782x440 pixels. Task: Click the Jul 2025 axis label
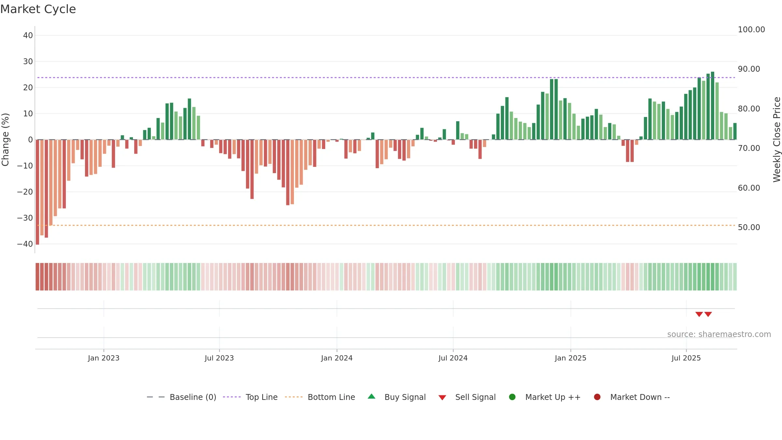[x=686, y=358]
